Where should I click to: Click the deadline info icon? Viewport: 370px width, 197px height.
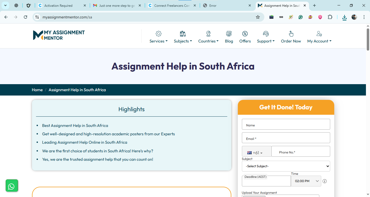pos(325,181)
